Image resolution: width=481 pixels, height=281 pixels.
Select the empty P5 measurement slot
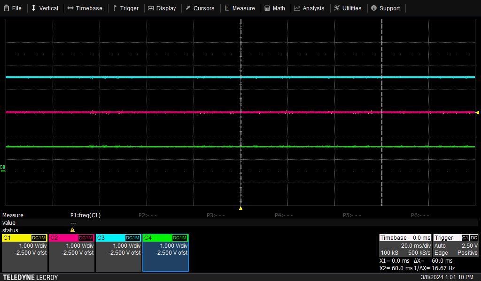[x=352, y=215]
